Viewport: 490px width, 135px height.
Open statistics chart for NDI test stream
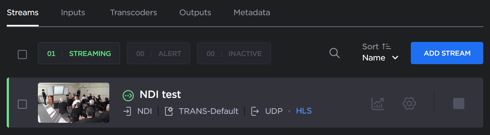click(x=378, y=103)
